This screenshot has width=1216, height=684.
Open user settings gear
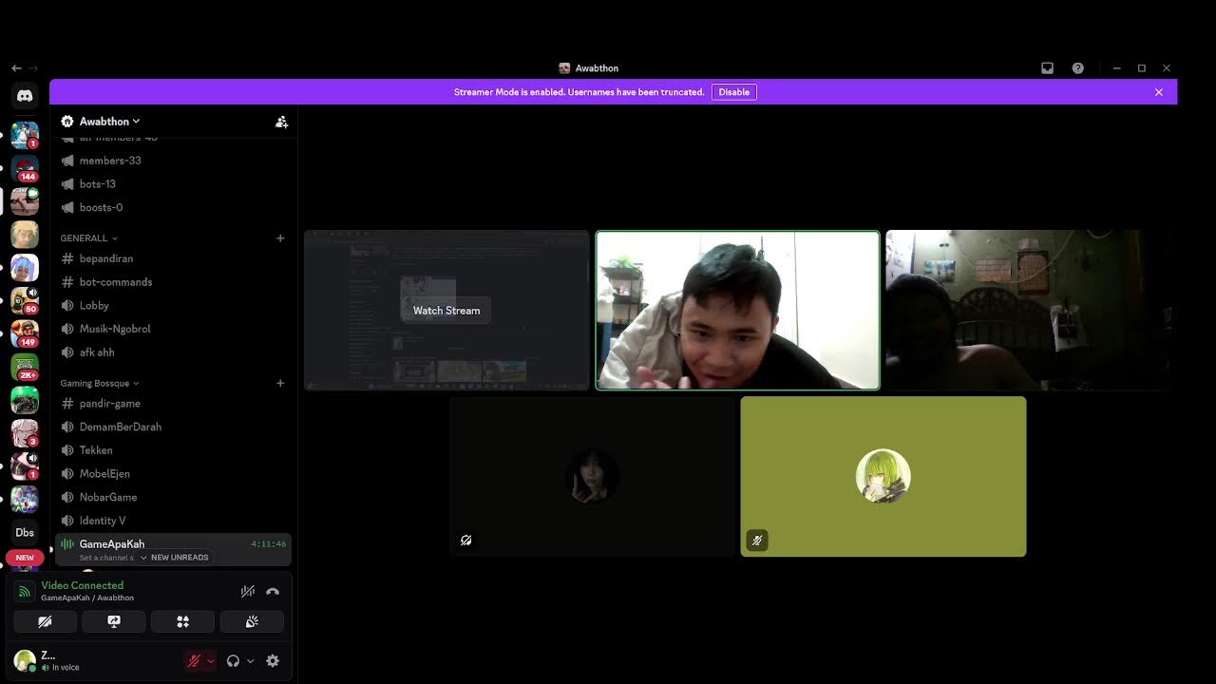click(273, 661)
